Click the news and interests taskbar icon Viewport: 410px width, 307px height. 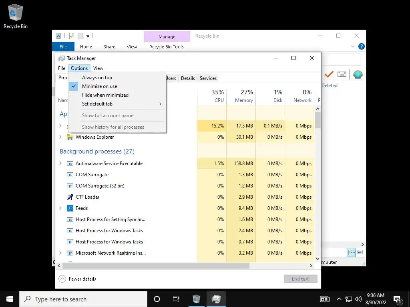pyautogui.click(x=324, y=299)
